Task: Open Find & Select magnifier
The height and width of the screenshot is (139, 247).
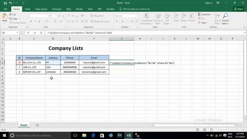Action: tap(225, 19)
